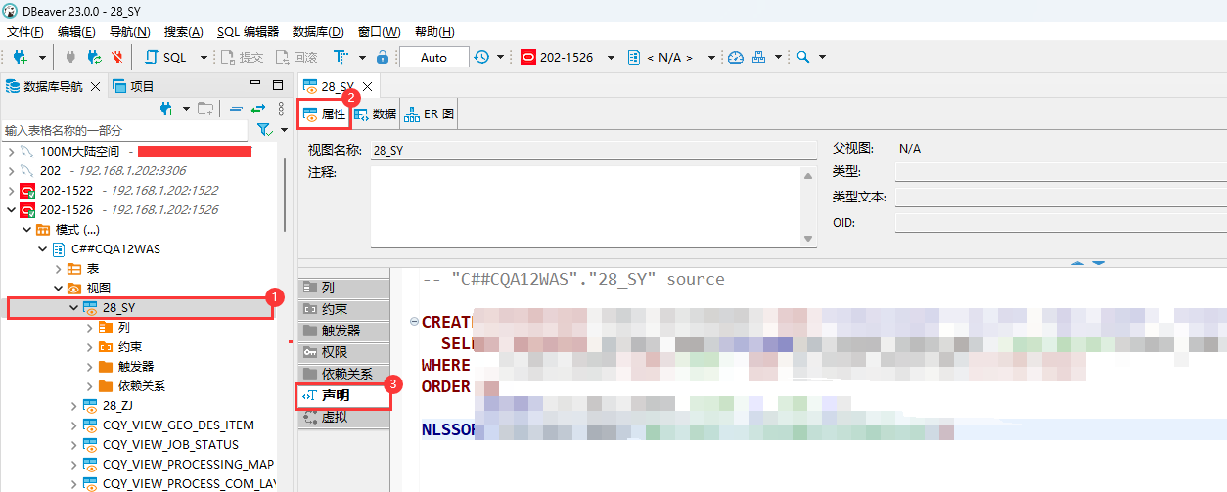Click the reconnect icon with green arrows

(94, 57)
